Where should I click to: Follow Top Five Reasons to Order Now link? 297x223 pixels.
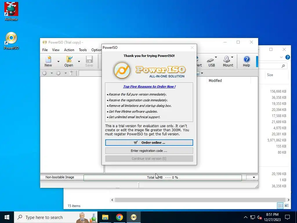pos(149,87)
